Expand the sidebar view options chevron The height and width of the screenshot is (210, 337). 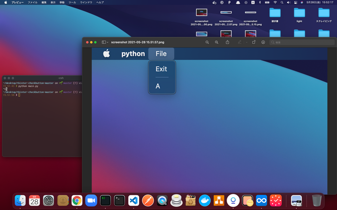click(x=107, y=42)
